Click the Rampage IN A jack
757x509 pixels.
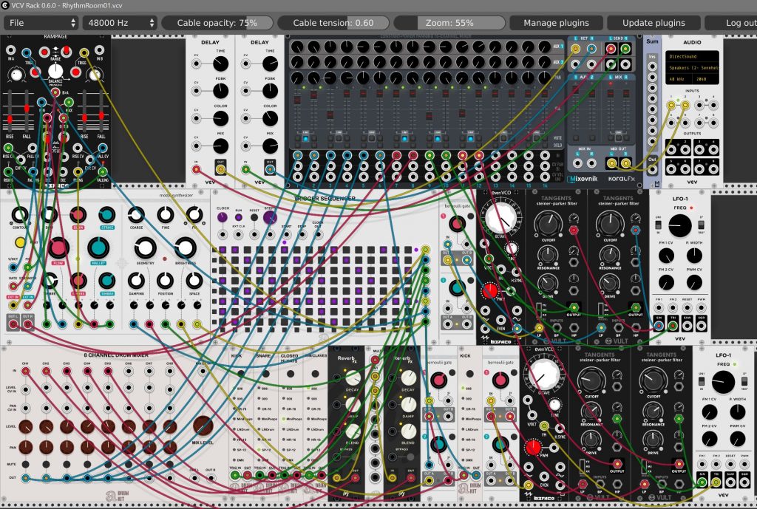[10, 50]
